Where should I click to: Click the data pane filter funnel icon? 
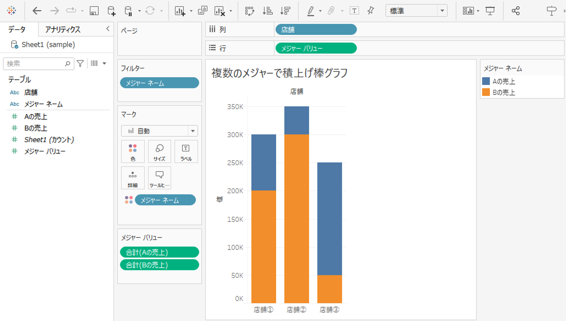(80, 63)
